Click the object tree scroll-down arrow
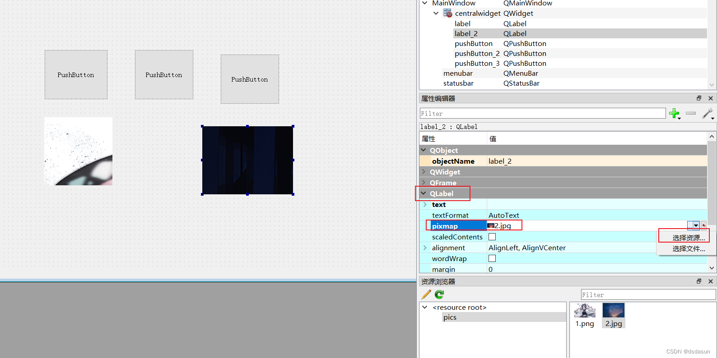 click(712, 85)
